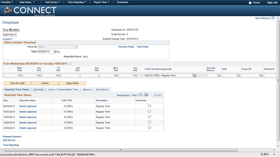
Task: Open the comment bubble for 10/06/2015 row
Action: pos(150,128)
